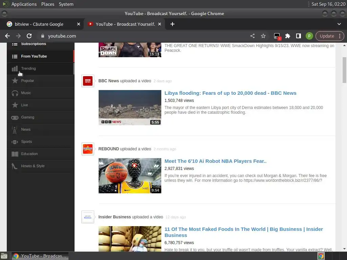This screenshot has height=260, width=347.
Task: Toggle the browser side panel icon
Action: tap(298, 36)
